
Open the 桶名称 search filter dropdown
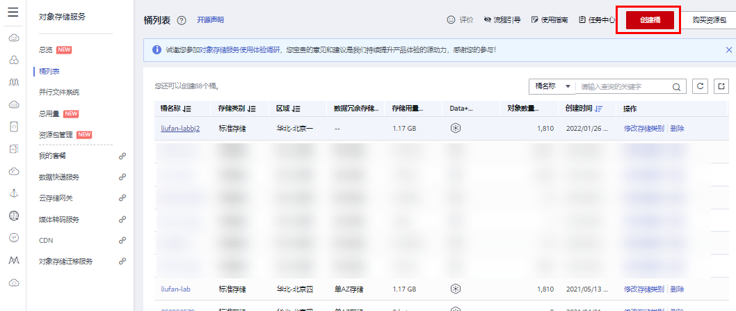click(x=552, y=87)
